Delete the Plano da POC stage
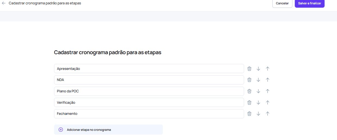This screenshot has width=337, height=140. pyautogui.click(x=249, y=91)
